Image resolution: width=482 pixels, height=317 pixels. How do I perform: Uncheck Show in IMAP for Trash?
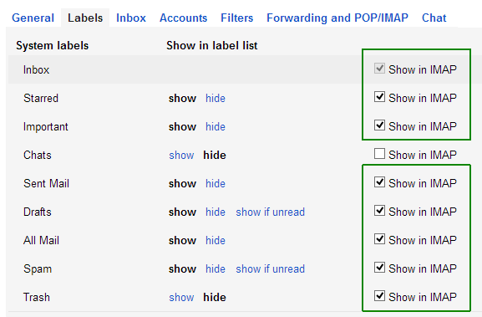379,295
